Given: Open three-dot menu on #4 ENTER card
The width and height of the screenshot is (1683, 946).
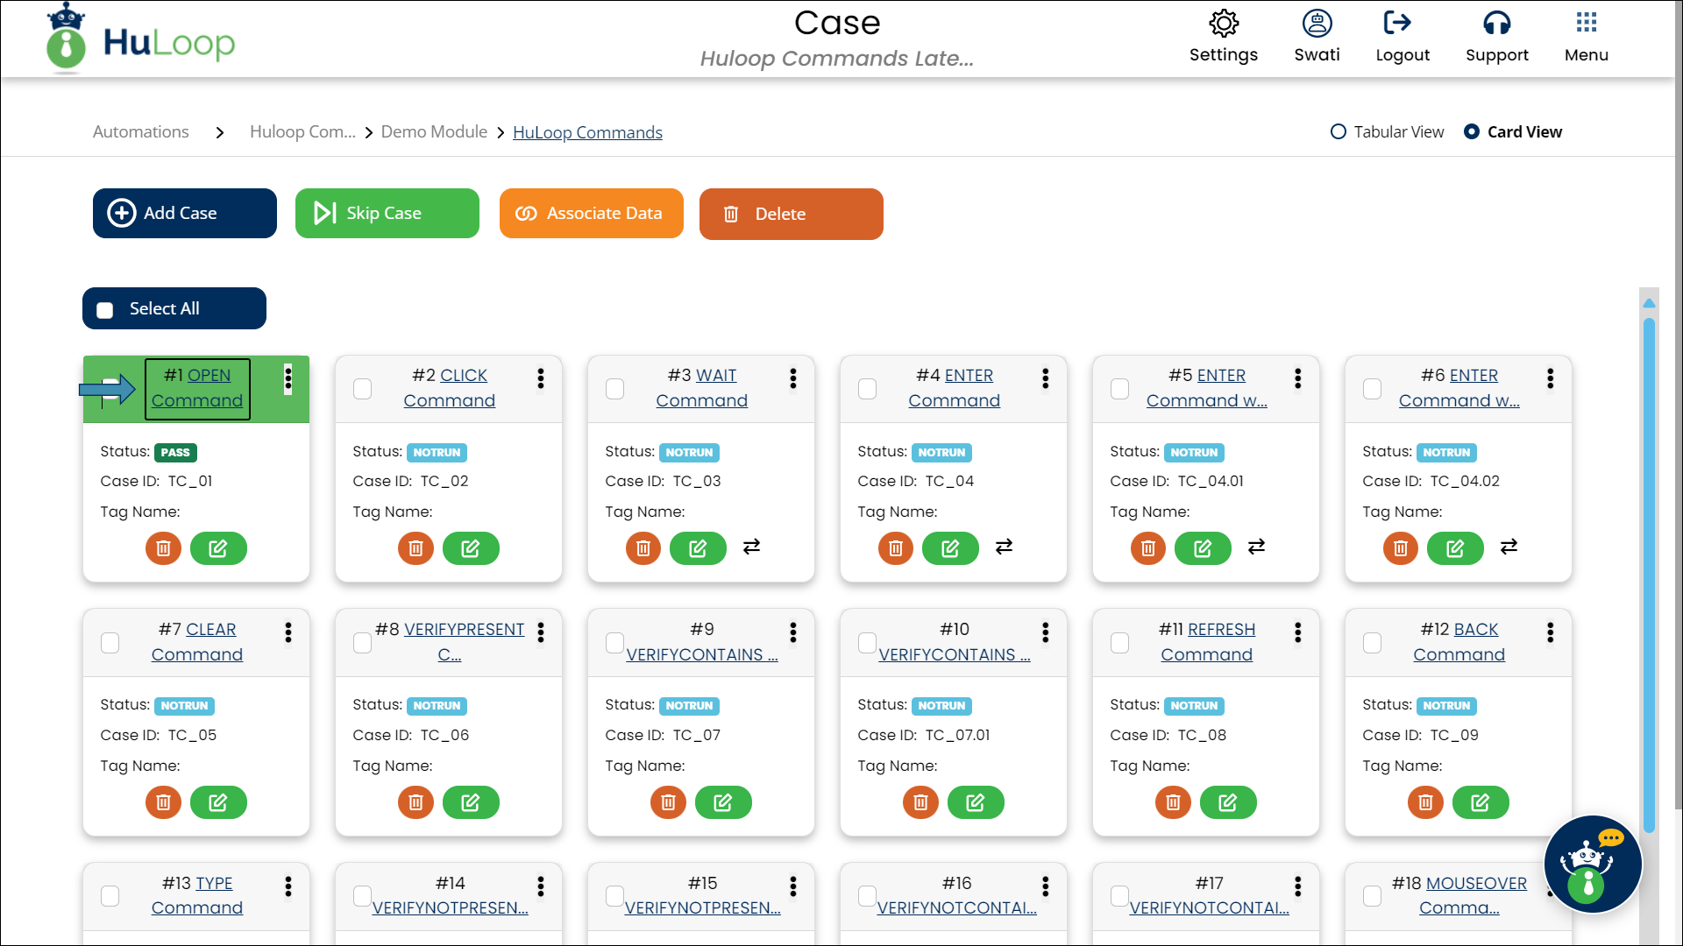Looking at the screenshot, I should (1045, 378).
